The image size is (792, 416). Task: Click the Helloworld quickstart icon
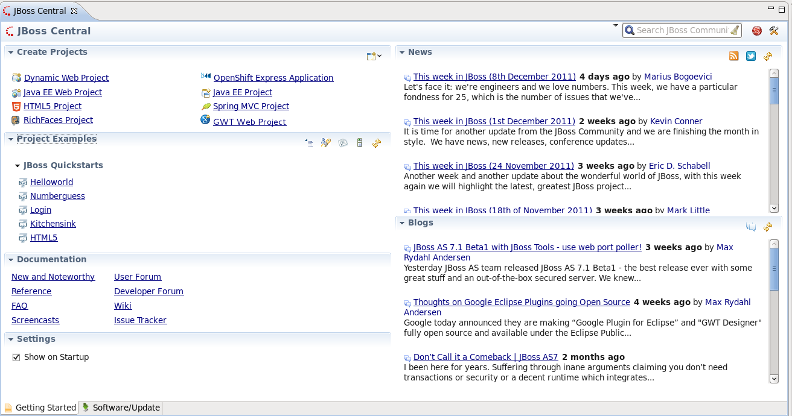(x=23, y=182)
